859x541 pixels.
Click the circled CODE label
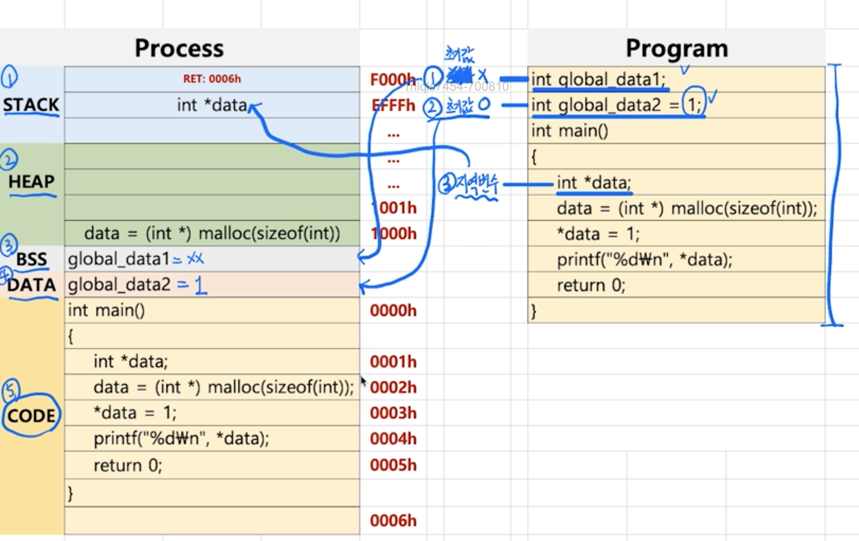[31, 416]
